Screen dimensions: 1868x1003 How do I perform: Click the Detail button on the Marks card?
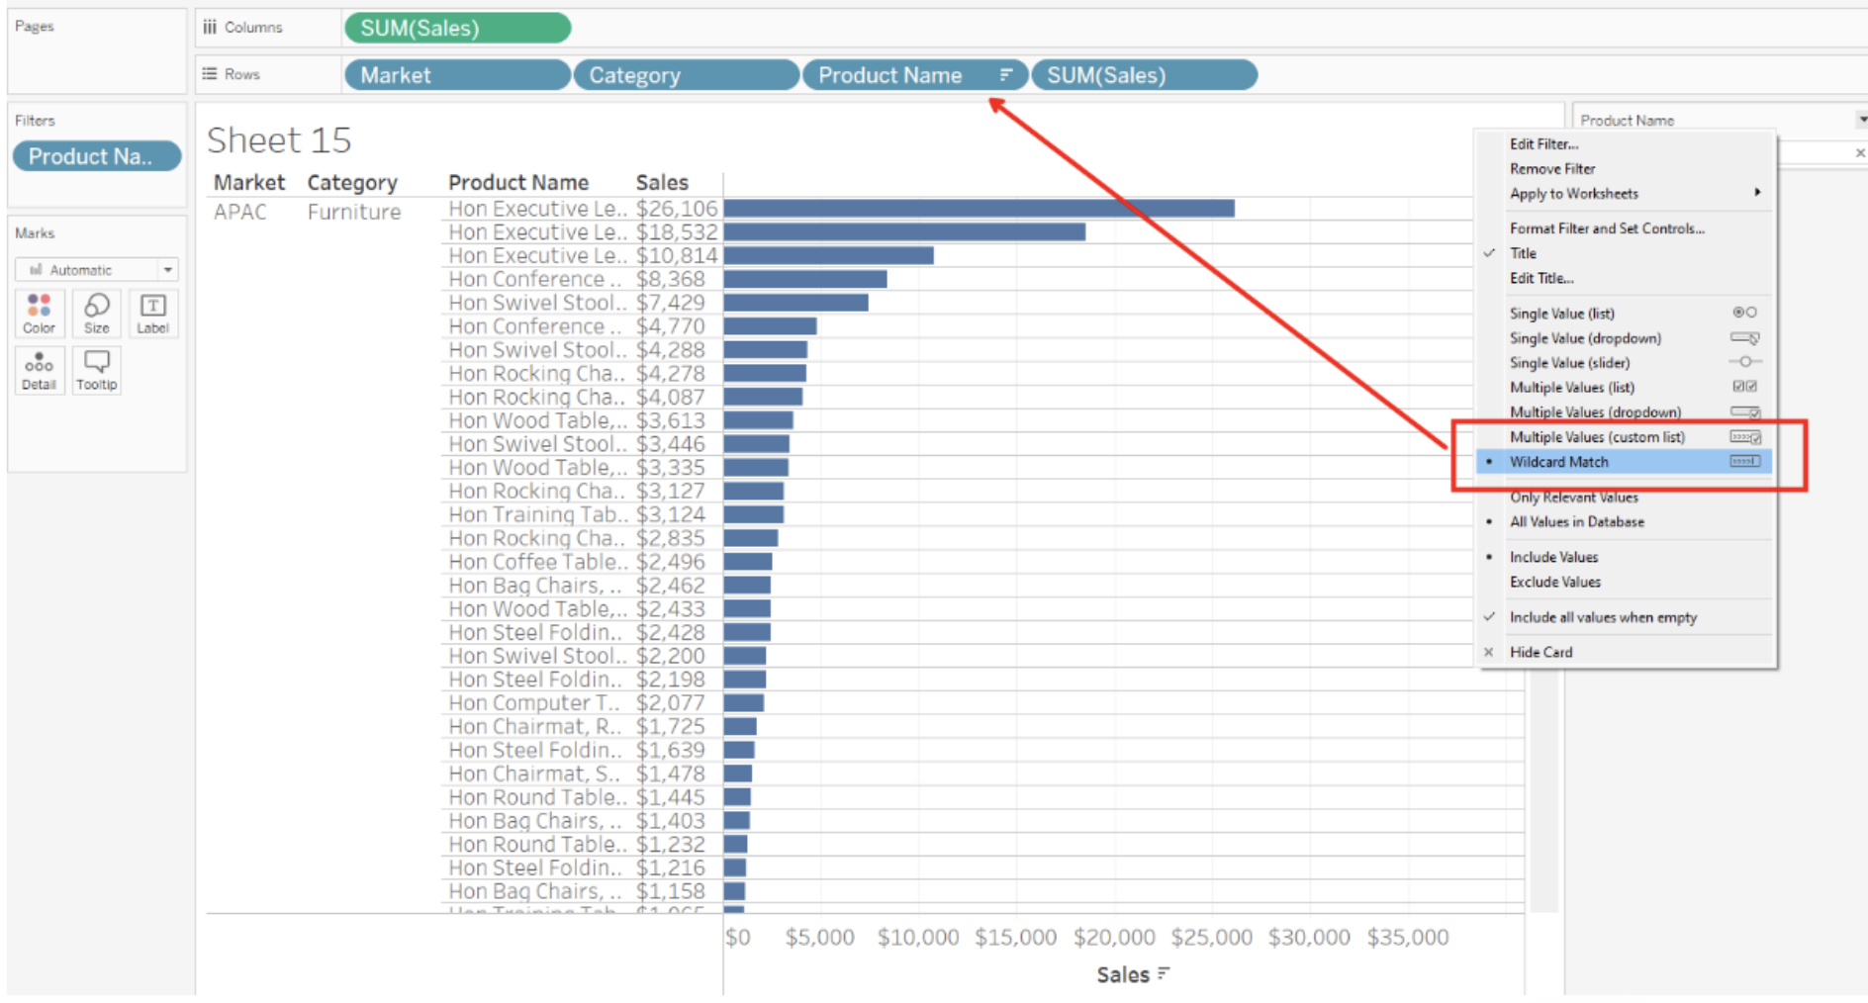click(39, 370)
